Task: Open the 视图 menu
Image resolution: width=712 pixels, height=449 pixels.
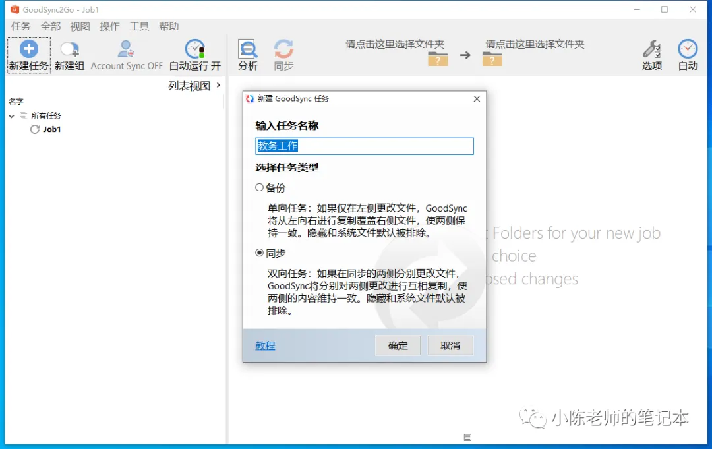Action: [x=80, y=26]
